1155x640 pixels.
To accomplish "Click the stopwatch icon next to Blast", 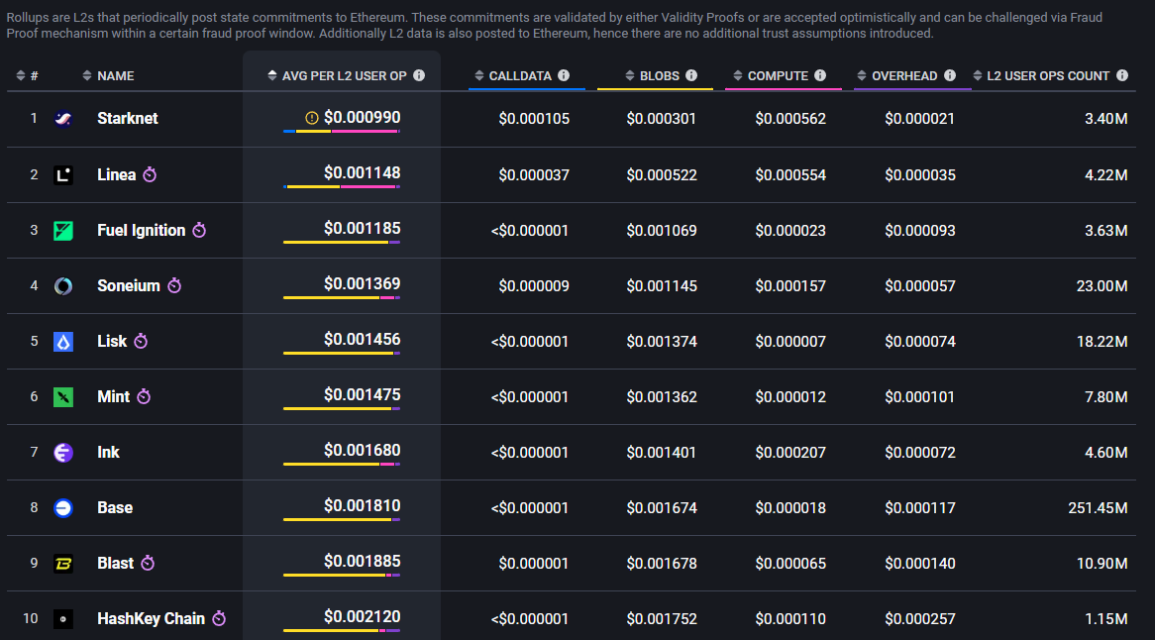I will coord(148,563).
